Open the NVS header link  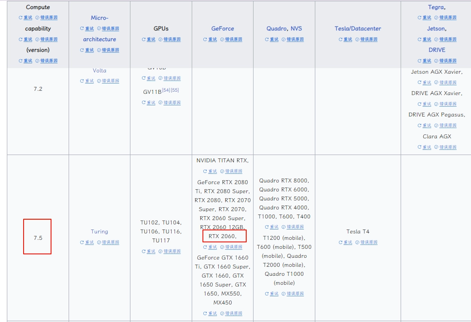[x=296, y=29]
